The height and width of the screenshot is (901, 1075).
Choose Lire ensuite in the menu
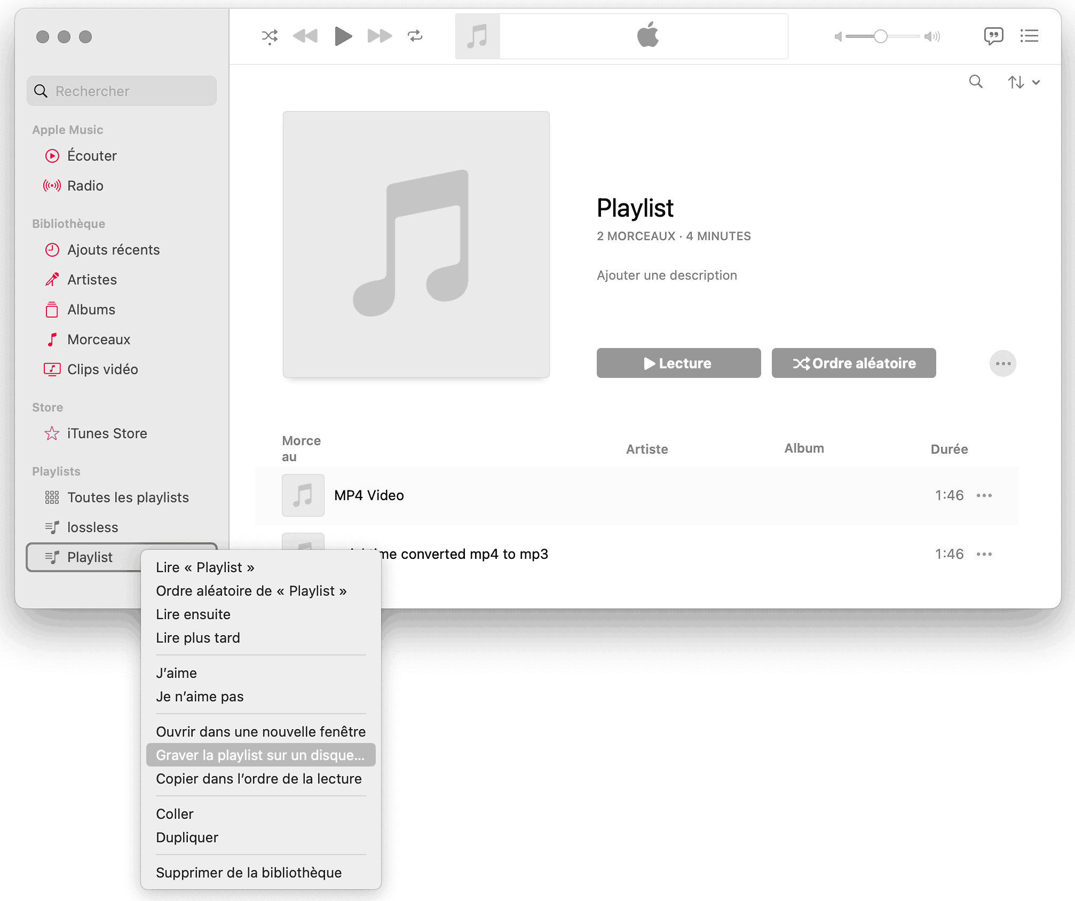(x=260, y=614)
